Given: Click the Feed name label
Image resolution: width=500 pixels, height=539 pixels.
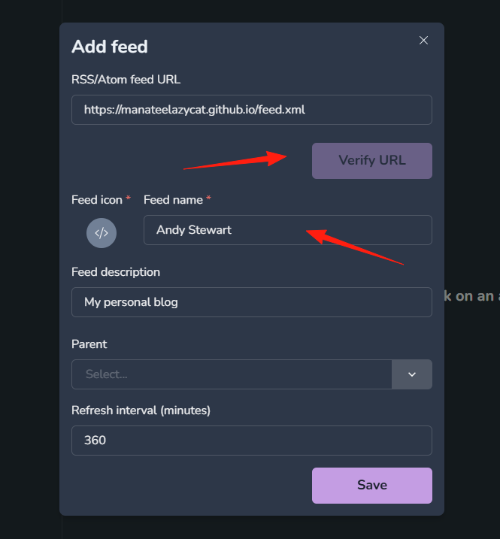Looking at the screenshot, I should [x=173, y=200].
